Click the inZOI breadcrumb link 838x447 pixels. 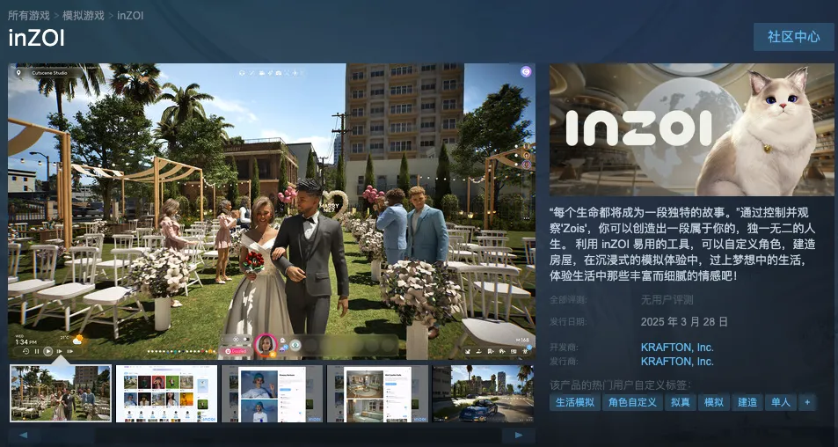[130, 15]
